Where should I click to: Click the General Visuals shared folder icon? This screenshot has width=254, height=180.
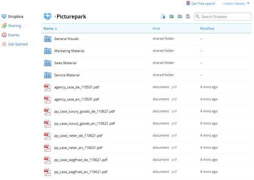(x=47, y=39)
